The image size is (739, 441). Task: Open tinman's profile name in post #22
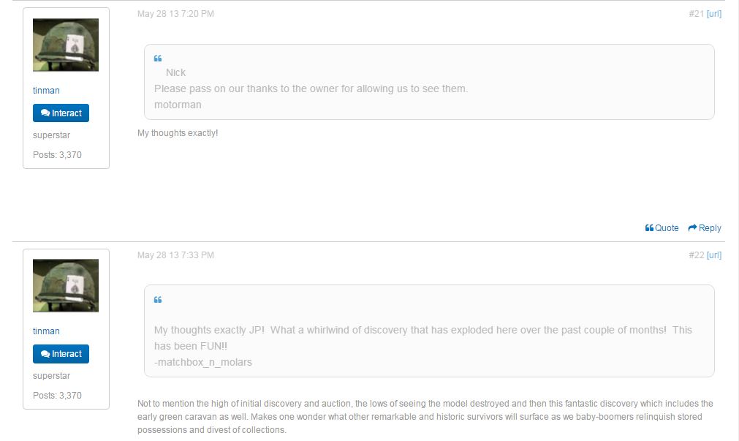point(46,331)
